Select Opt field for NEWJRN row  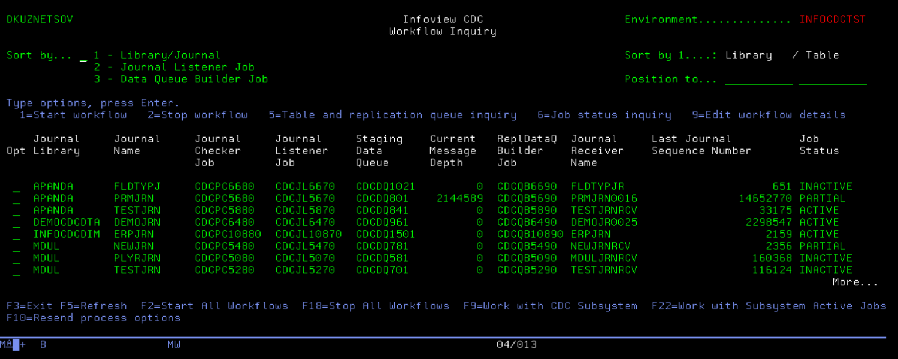pyautogui.click(x=16, y=247)
